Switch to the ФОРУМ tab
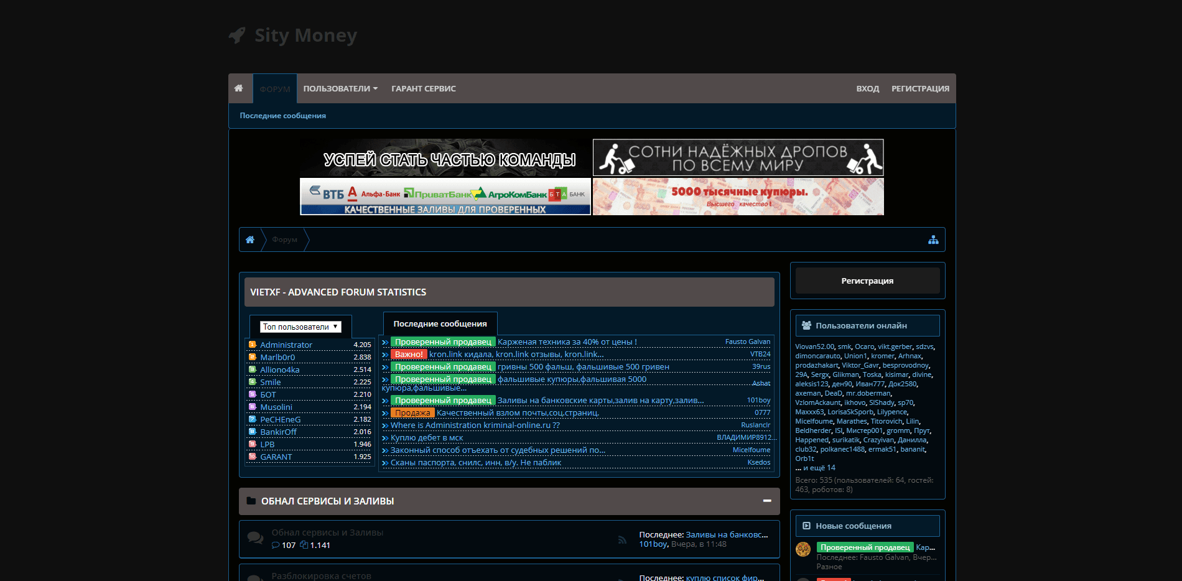Image resolution: width=1182 pixels, height=581 pixels. point(275,89)
